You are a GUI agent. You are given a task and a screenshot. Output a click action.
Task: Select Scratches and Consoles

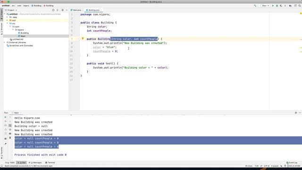point(20,46)
